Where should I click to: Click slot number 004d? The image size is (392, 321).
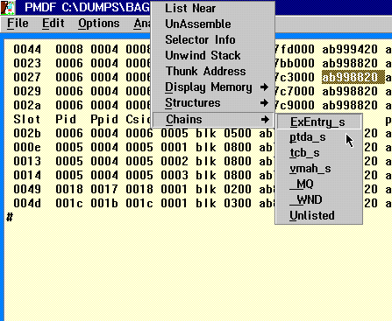tap(27, 203)
